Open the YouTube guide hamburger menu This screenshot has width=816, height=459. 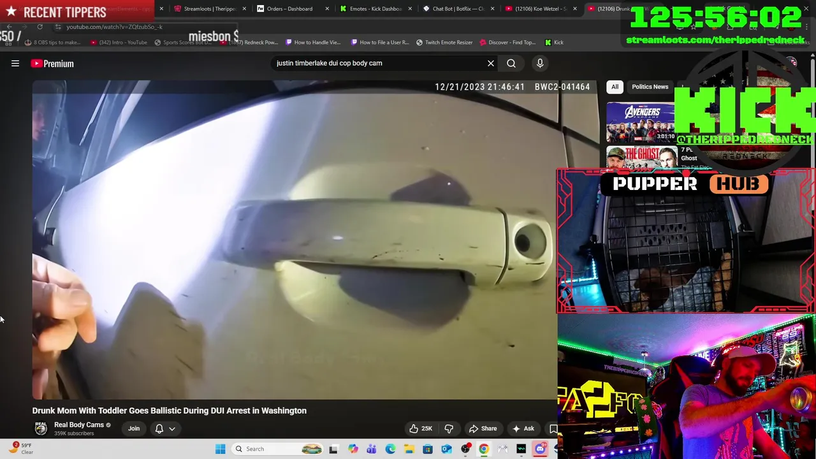point(15,63)
